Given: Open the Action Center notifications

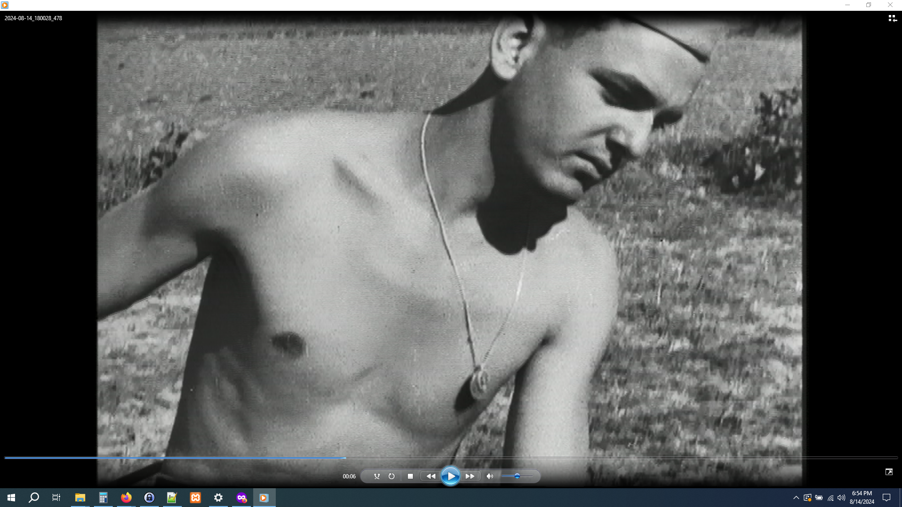Looking at the screenshot, I should 886,498.
